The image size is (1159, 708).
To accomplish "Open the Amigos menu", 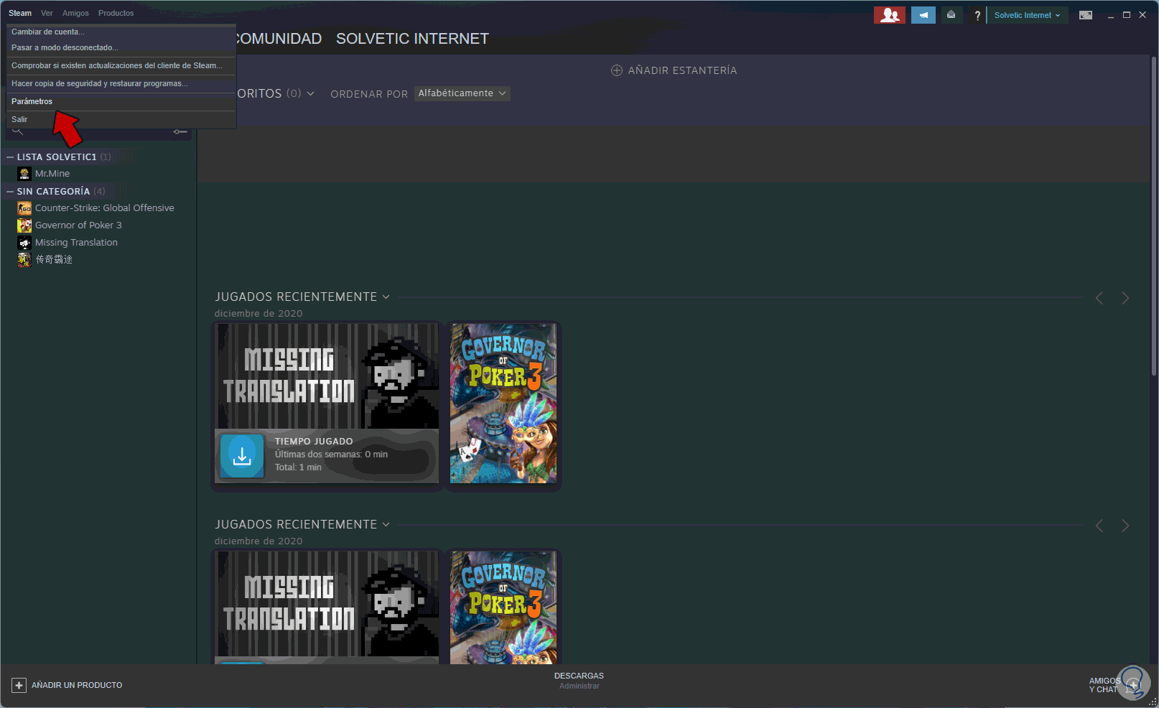I will tap(75, 13).
